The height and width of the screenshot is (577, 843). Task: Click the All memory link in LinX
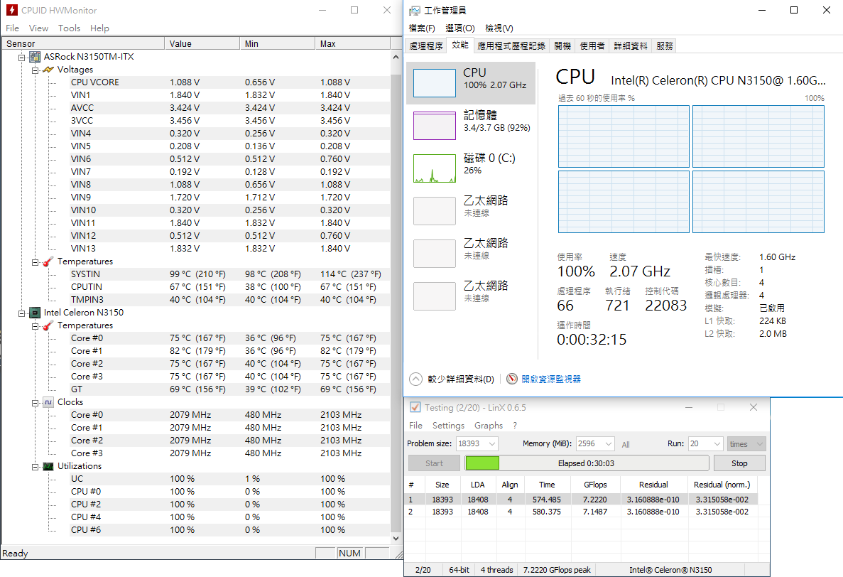click(626, 445)
